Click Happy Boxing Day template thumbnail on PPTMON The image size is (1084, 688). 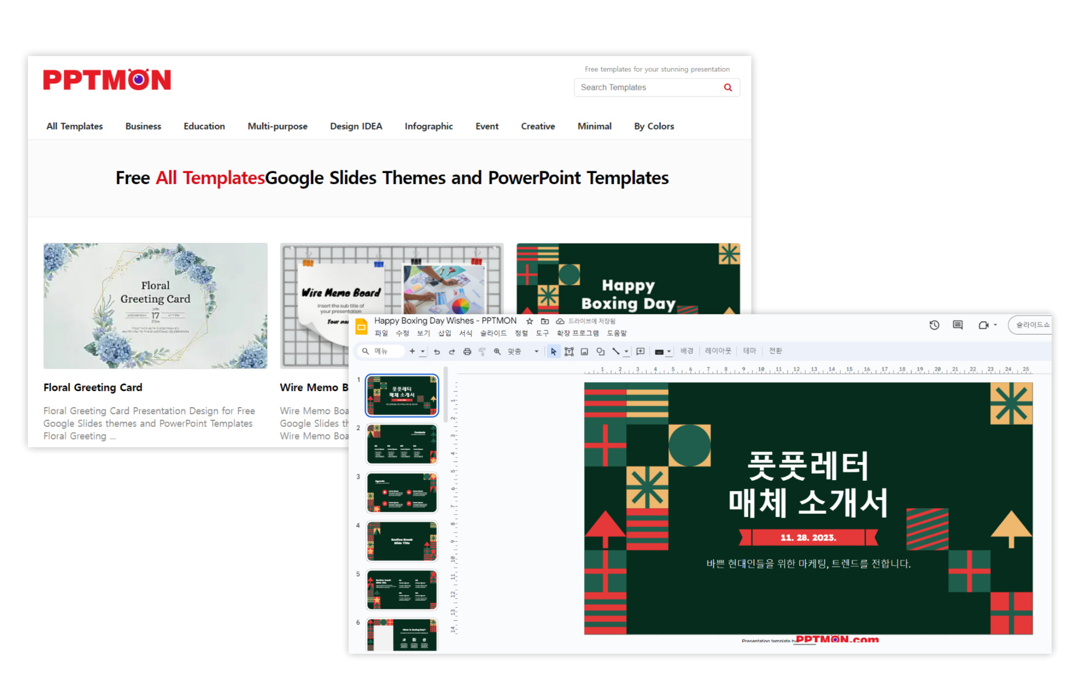(628, 279)
